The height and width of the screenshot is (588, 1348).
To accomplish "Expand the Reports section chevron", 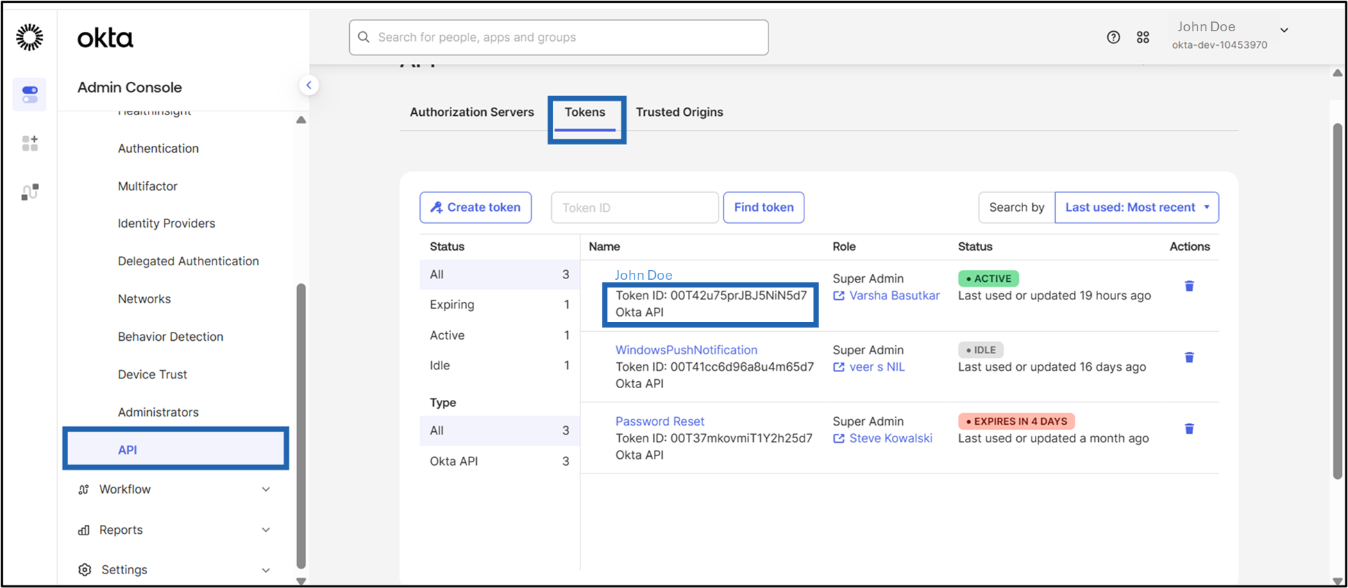I will click(266, 530).
